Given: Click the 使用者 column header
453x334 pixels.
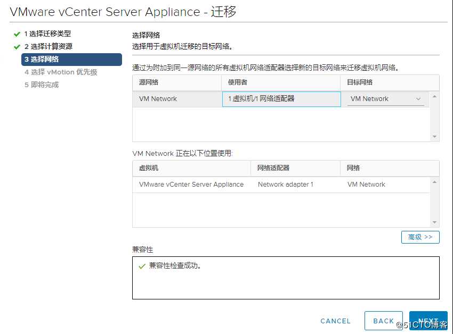Looking at the screenshot, I should (281, 82).
